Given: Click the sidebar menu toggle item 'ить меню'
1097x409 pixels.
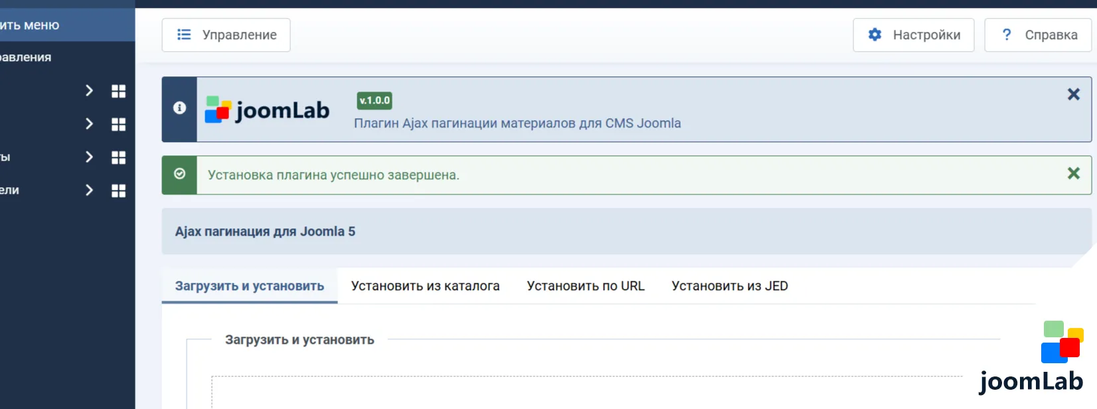Looking at the screenshot, I should tap(67, 25).
